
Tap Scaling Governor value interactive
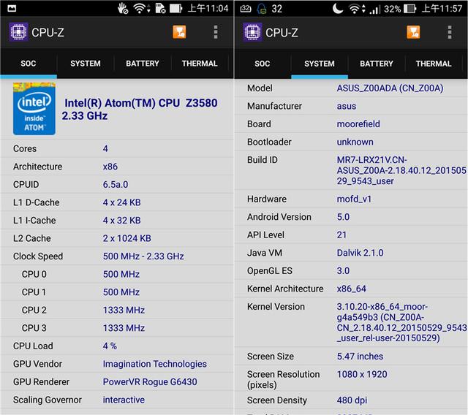point(124,400)
